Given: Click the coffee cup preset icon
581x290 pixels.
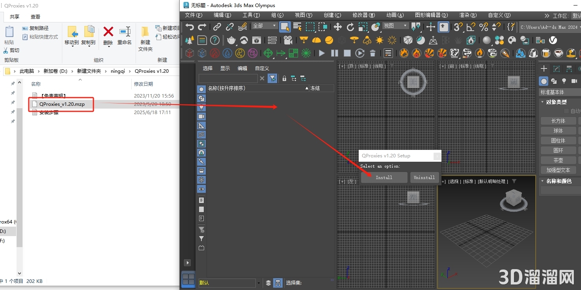Looking at the screenshot, I should [559, 53].
